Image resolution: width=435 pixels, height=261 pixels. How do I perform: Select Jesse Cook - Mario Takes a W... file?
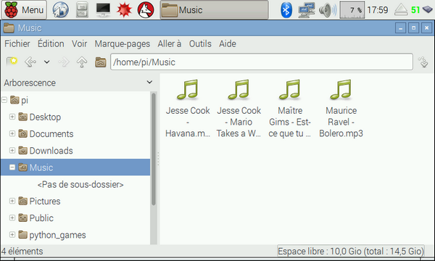click(239, 109)
